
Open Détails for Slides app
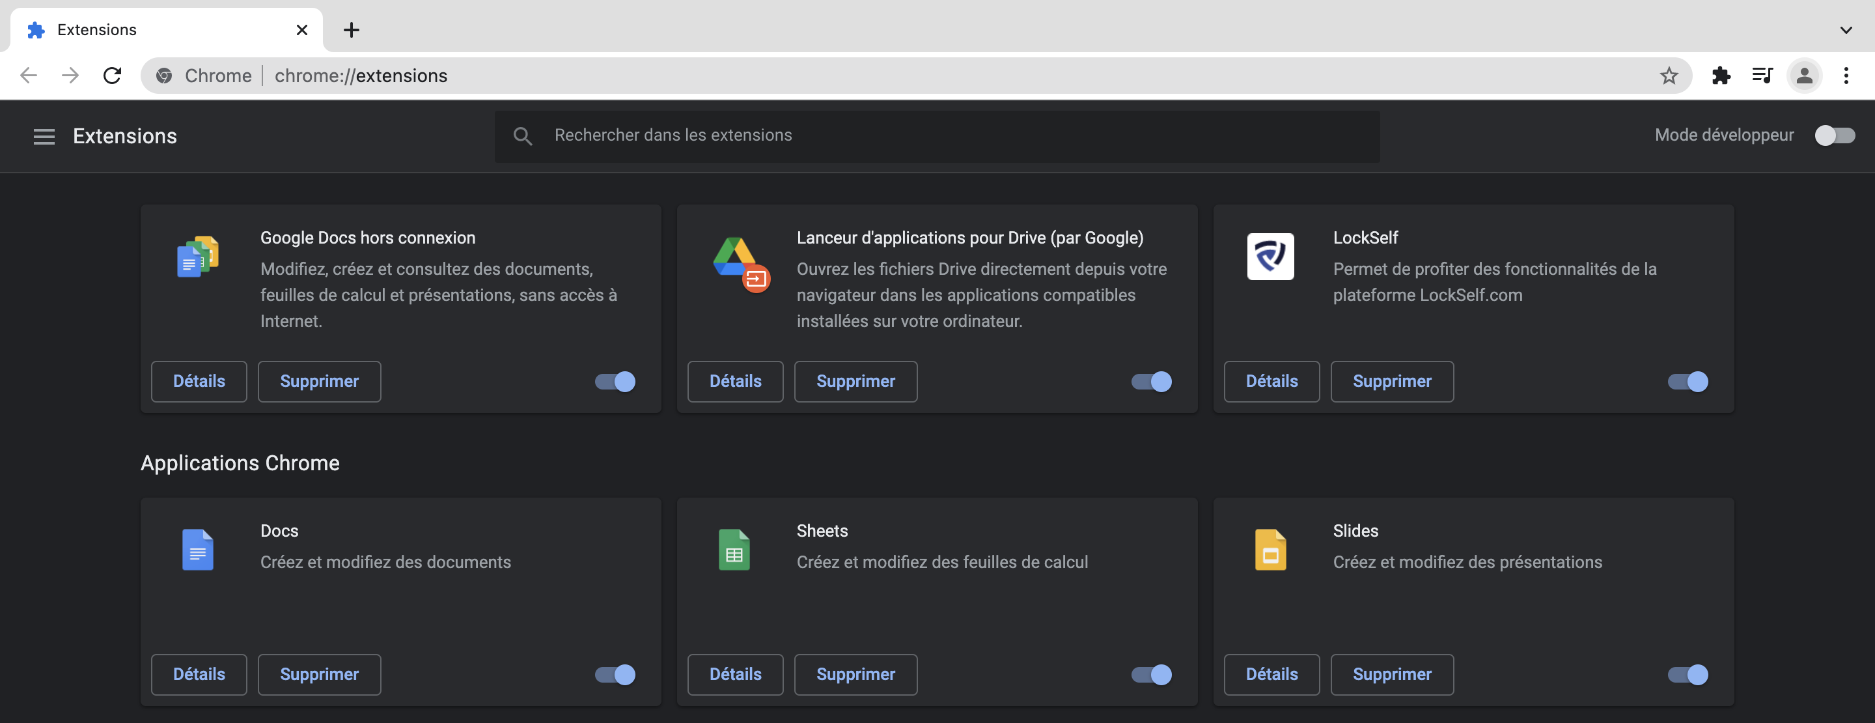click(1271, 675)
